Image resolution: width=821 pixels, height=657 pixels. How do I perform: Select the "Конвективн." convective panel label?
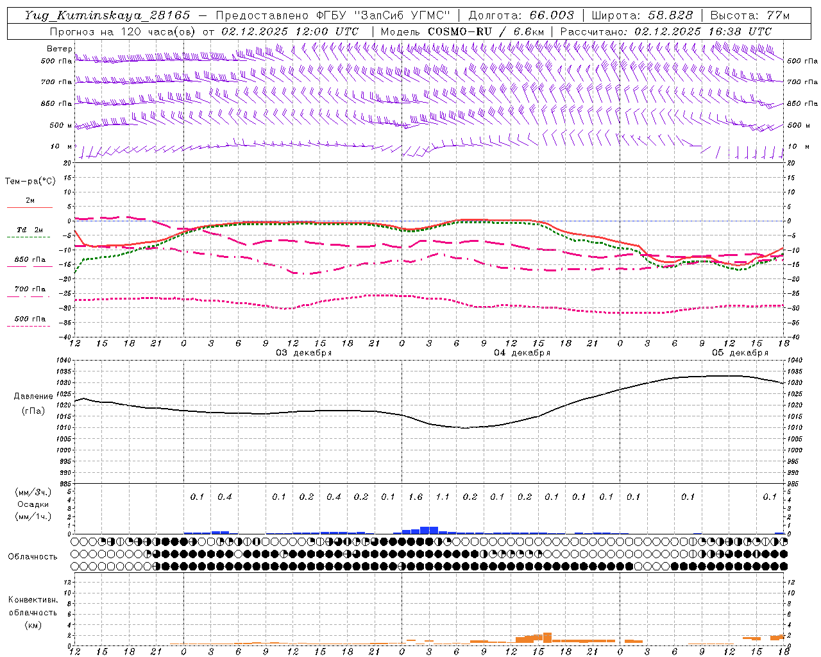point(33,600)
